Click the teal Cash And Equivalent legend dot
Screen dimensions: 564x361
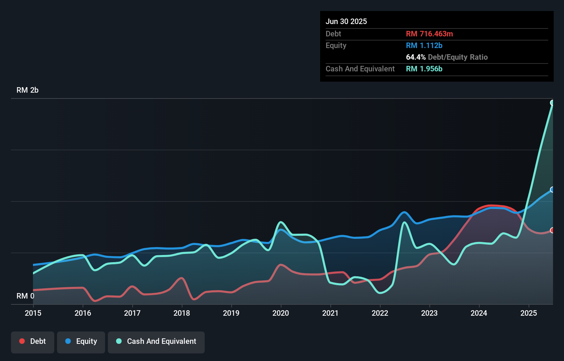119,341
